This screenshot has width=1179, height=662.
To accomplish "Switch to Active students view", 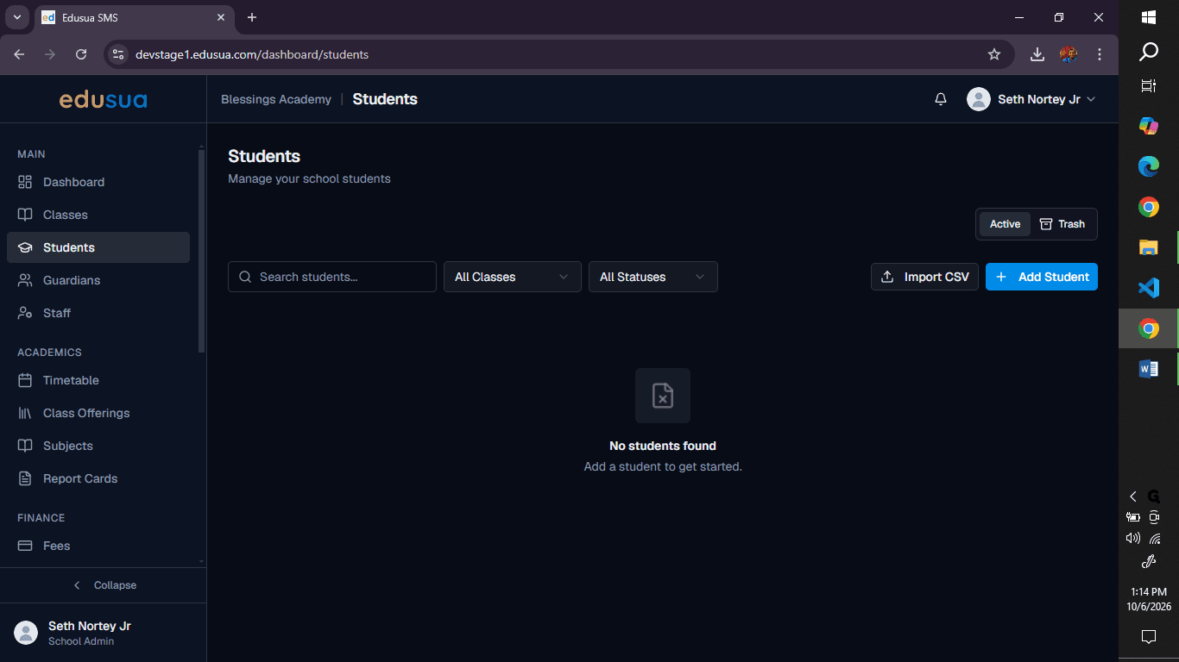I will pos(1005,224).
